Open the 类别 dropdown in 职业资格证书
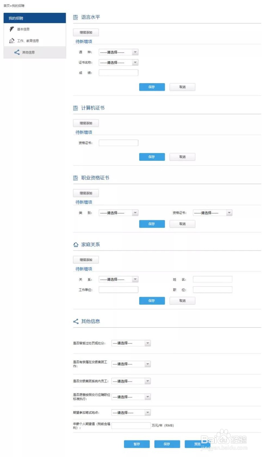 pyautogui.click(x=119, y=213)
